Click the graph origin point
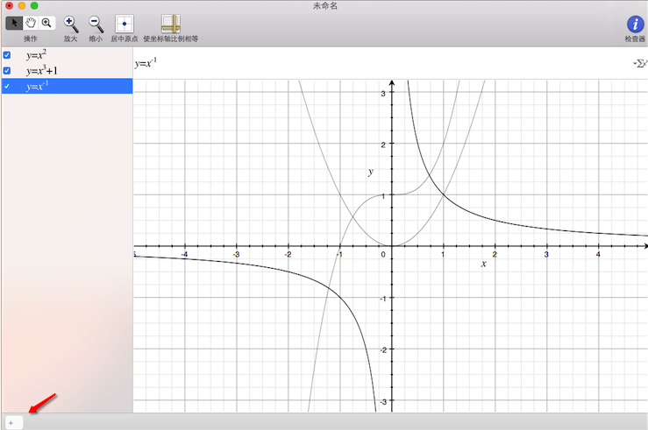The width and height of the screenshot is (648, 430). 391,246
